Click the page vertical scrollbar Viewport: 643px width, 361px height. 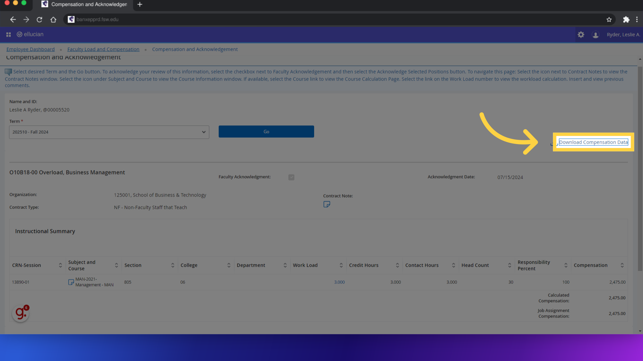(x=640, y=167)
